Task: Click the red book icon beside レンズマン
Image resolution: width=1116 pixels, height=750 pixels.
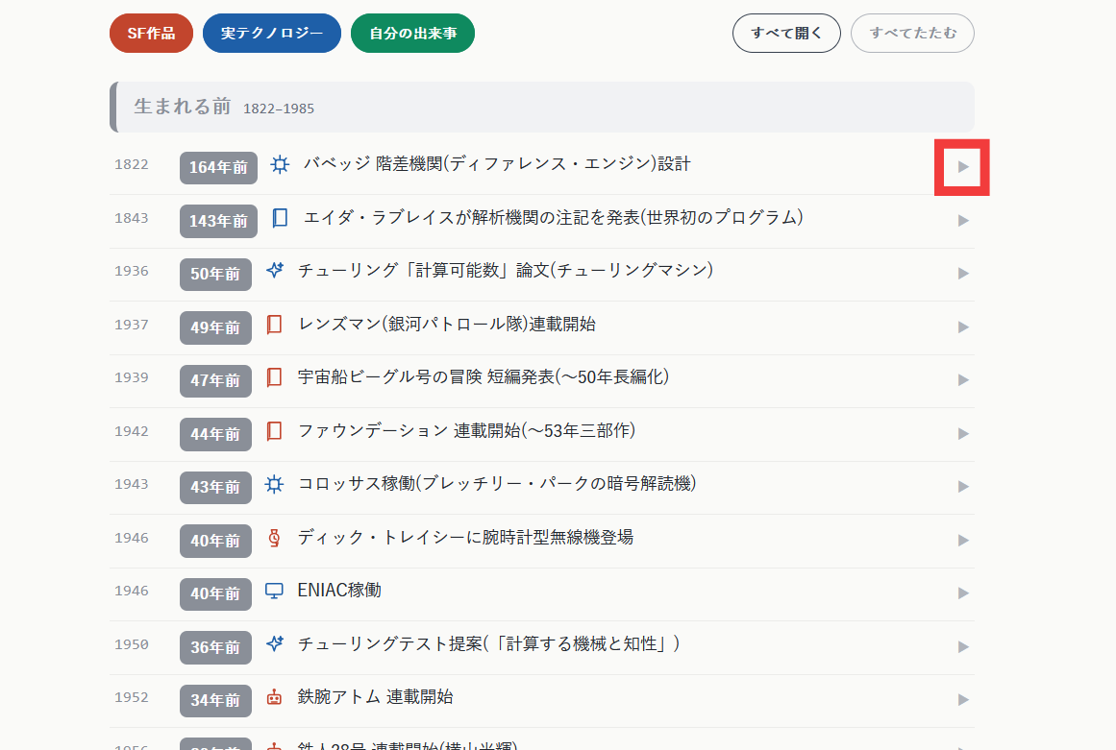Action: tap(274, 325)
